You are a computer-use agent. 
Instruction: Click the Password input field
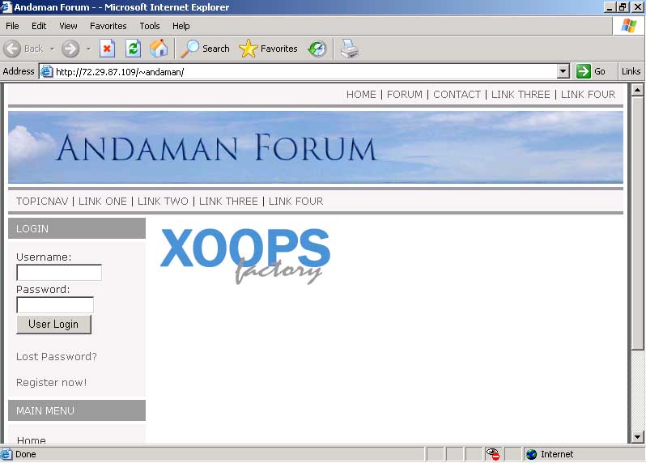55,305
